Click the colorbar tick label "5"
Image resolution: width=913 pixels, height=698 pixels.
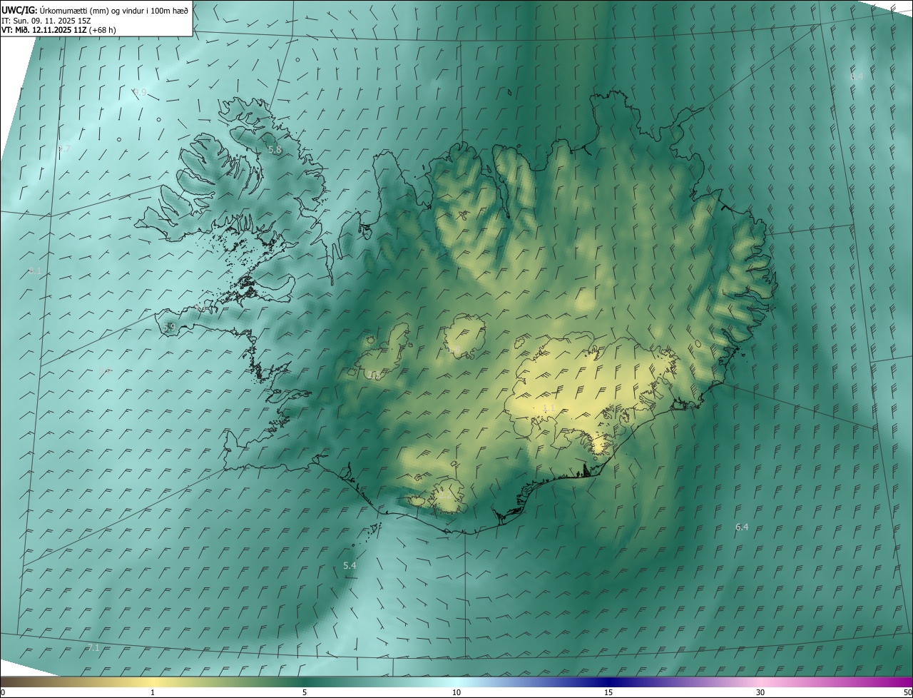click(305, 692)
